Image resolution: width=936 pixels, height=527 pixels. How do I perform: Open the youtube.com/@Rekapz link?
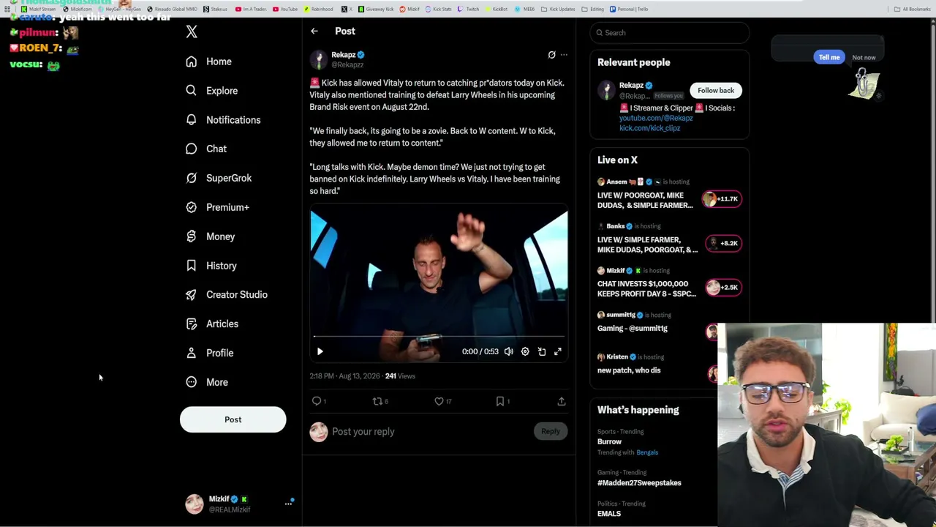[x=656, y=118]
